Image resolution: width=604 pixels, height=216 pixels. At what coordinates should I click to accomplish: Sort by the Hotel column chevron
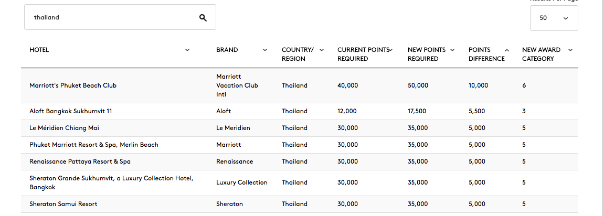tap(187, 50)
